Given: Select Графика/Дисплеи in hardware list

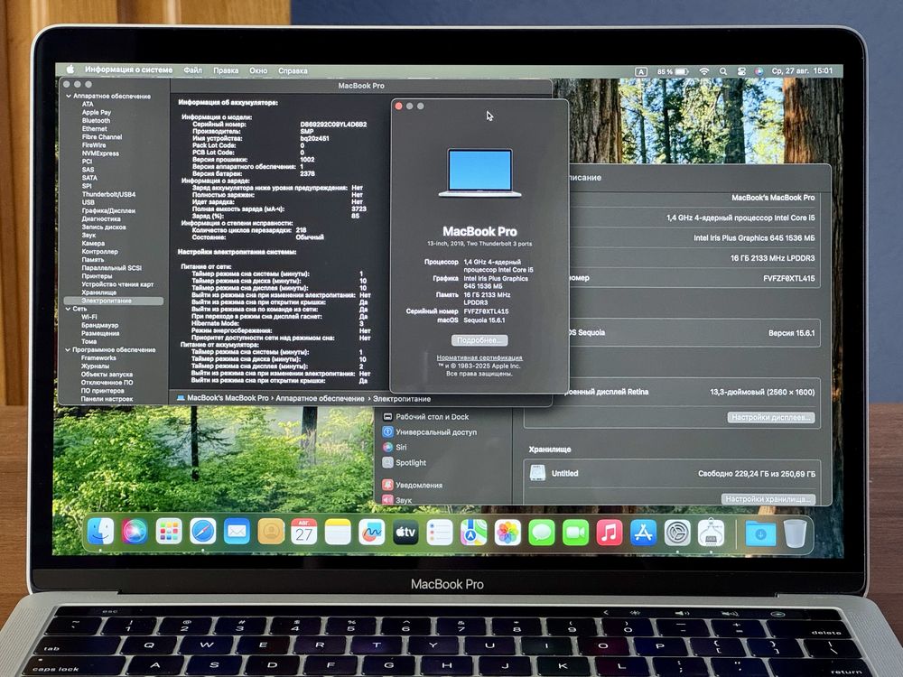Looking at the screenshot, I should tap(108, 210).
